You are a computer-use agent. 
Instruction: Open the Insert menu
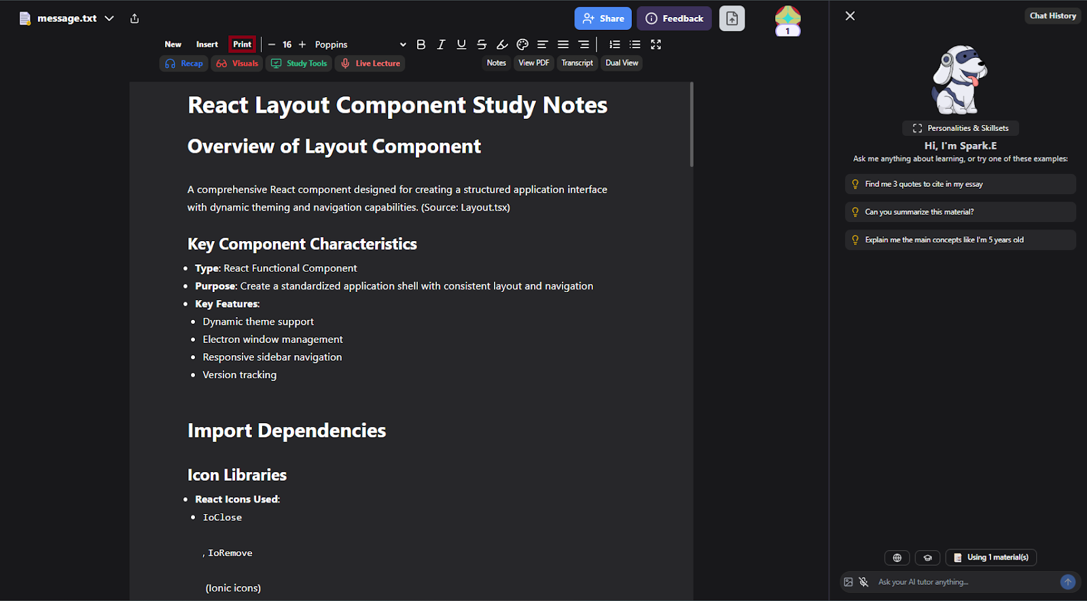click(x=207, y=45)
